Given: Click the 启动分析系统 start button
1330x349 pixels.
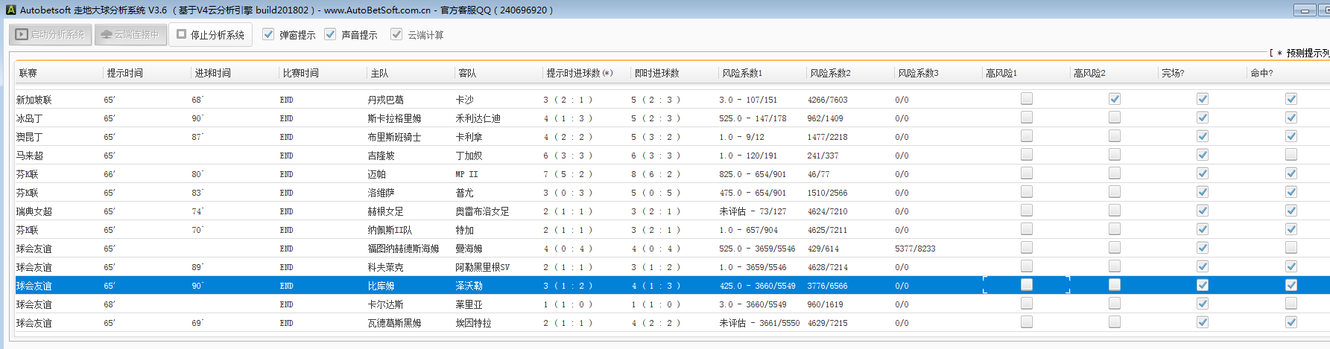Looking at the screenshot, I should click(51, 34).
